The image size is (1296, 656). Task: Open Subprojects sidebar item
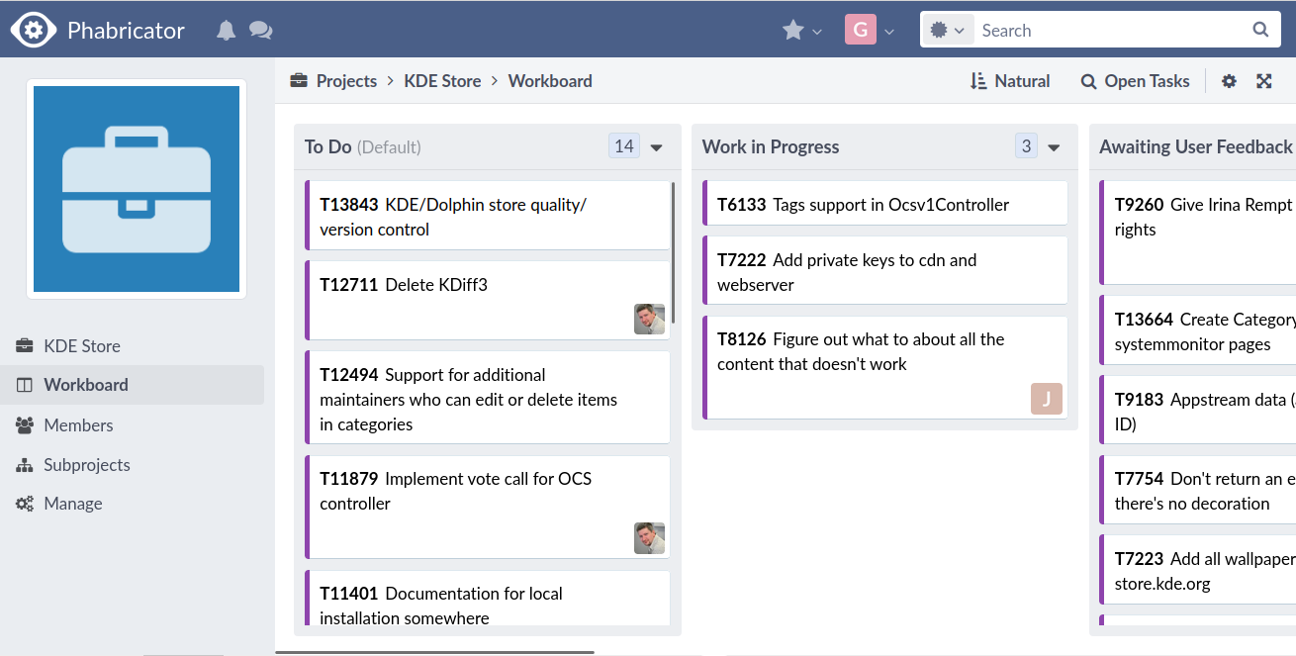(x=86, y=465)
